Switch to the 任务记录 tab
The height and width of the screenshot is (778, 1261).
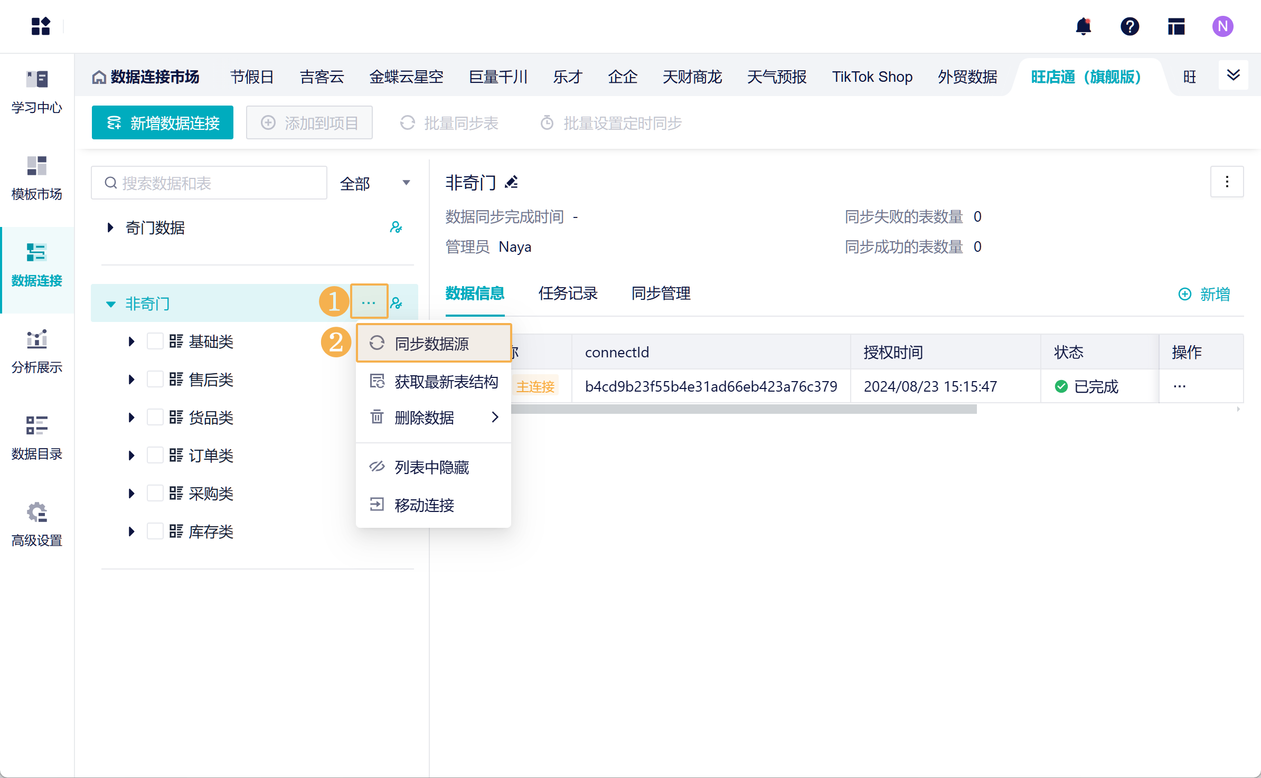[x=568, y=293]
